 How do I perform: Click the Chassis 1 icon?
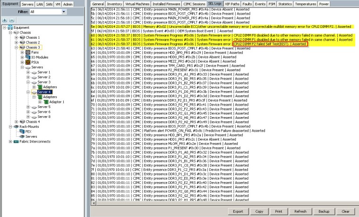pos(22,37)
